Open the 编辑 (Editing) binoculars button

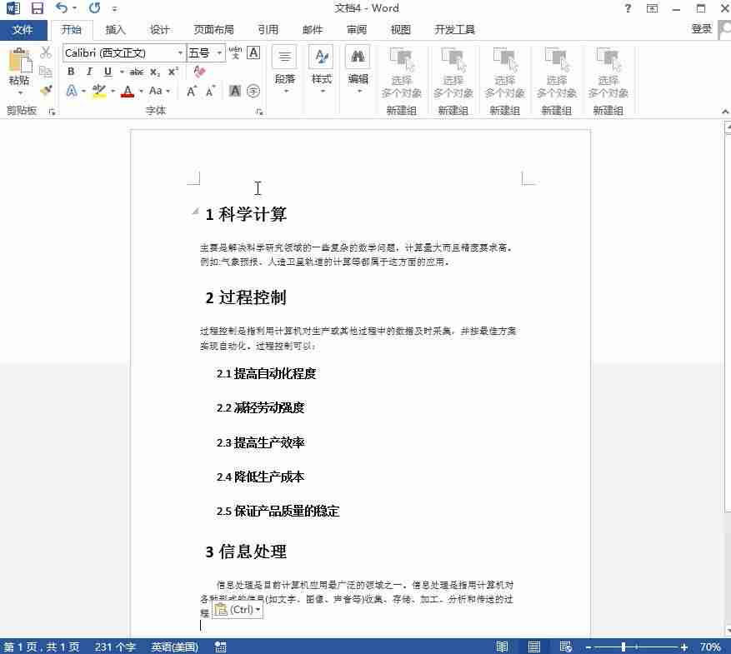[x=358, y=70]
